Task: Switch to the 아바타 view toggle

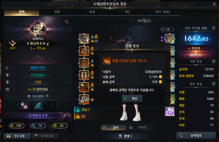Action: 140,127
